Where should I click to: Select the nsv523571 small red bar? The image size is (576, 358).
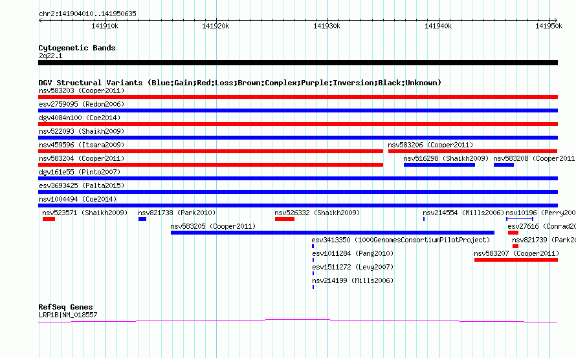pos(49,219)
